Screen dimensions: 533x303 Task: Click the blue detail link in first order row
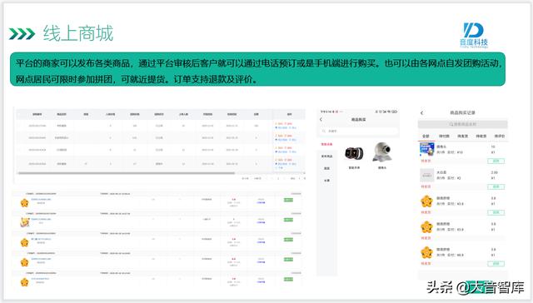[261, 203]
